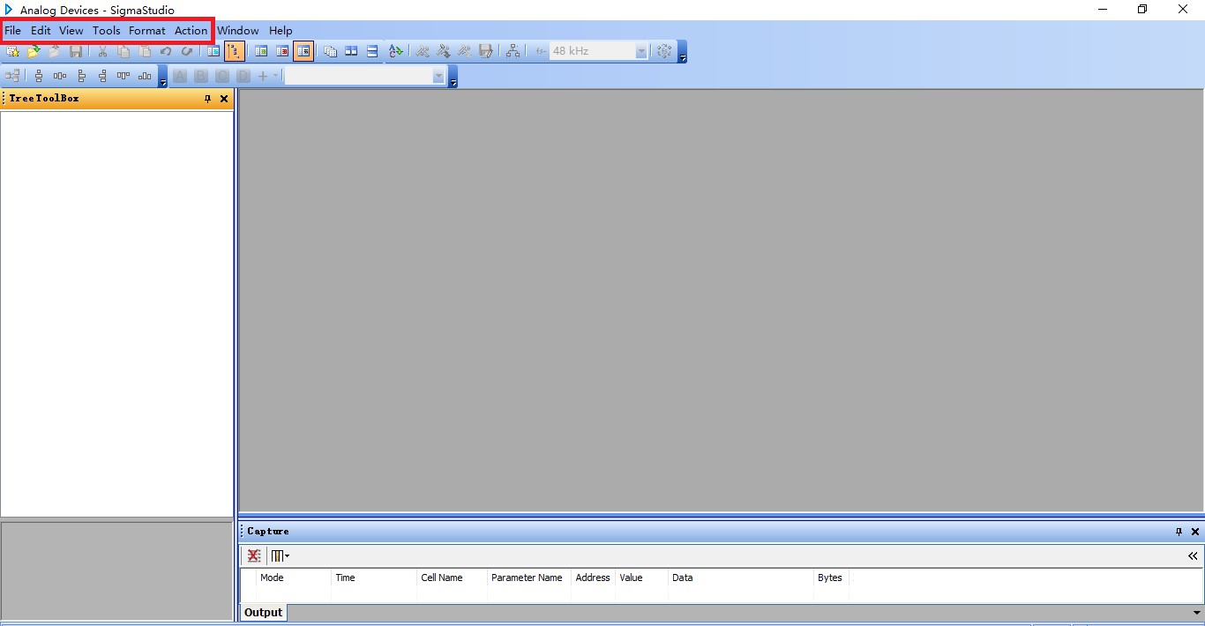Open the File menu
Image resolution: width=1205 pixels, height=626 pixels.
pyautogui.click(x=12, y=30)
